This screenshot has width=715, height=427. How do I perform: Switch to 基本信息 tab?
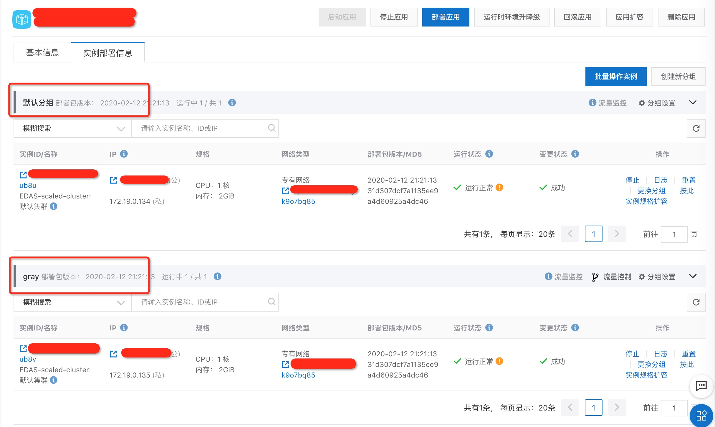(x=42, y=52)
